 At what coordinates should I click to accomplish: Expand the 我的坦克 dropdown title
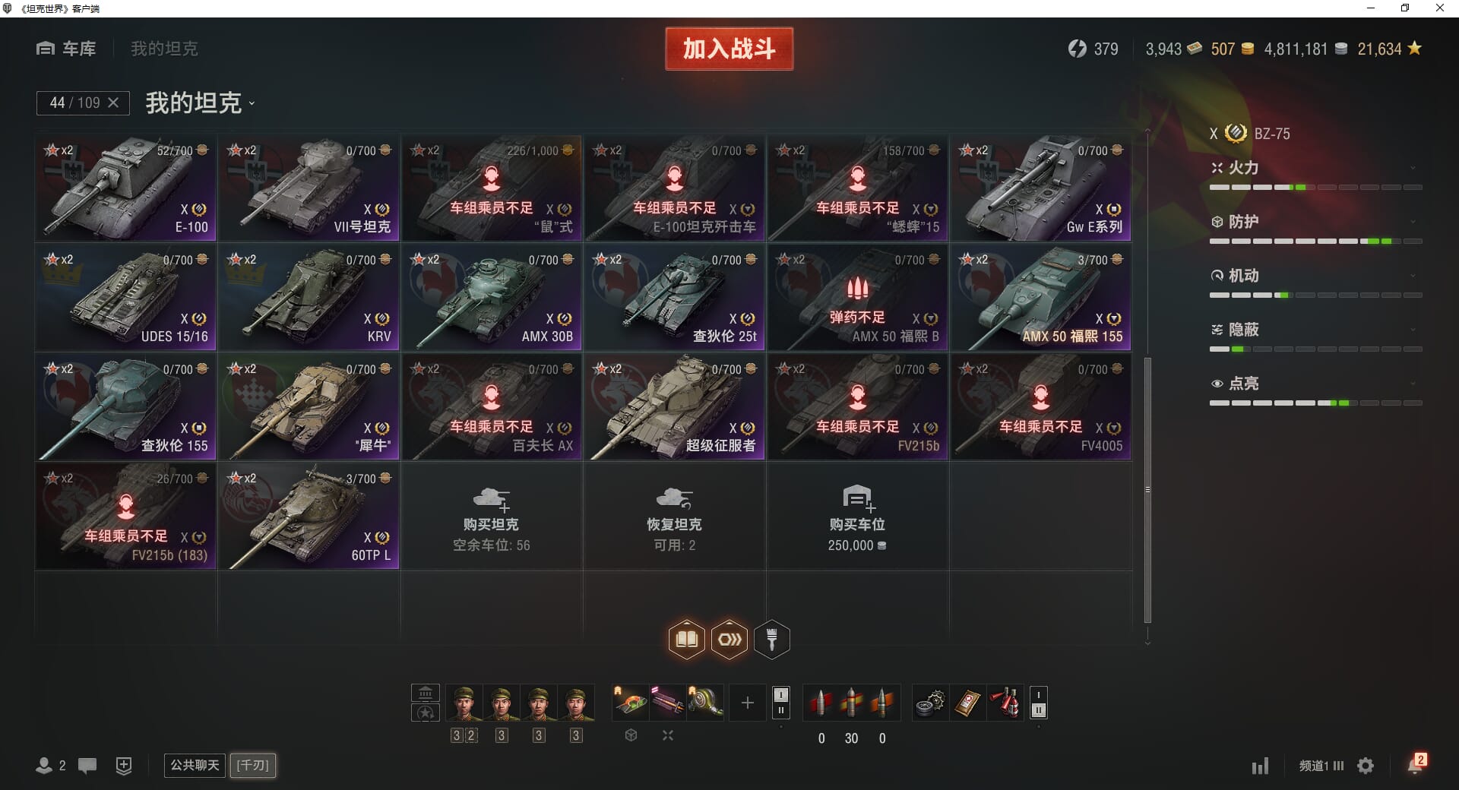200,103
